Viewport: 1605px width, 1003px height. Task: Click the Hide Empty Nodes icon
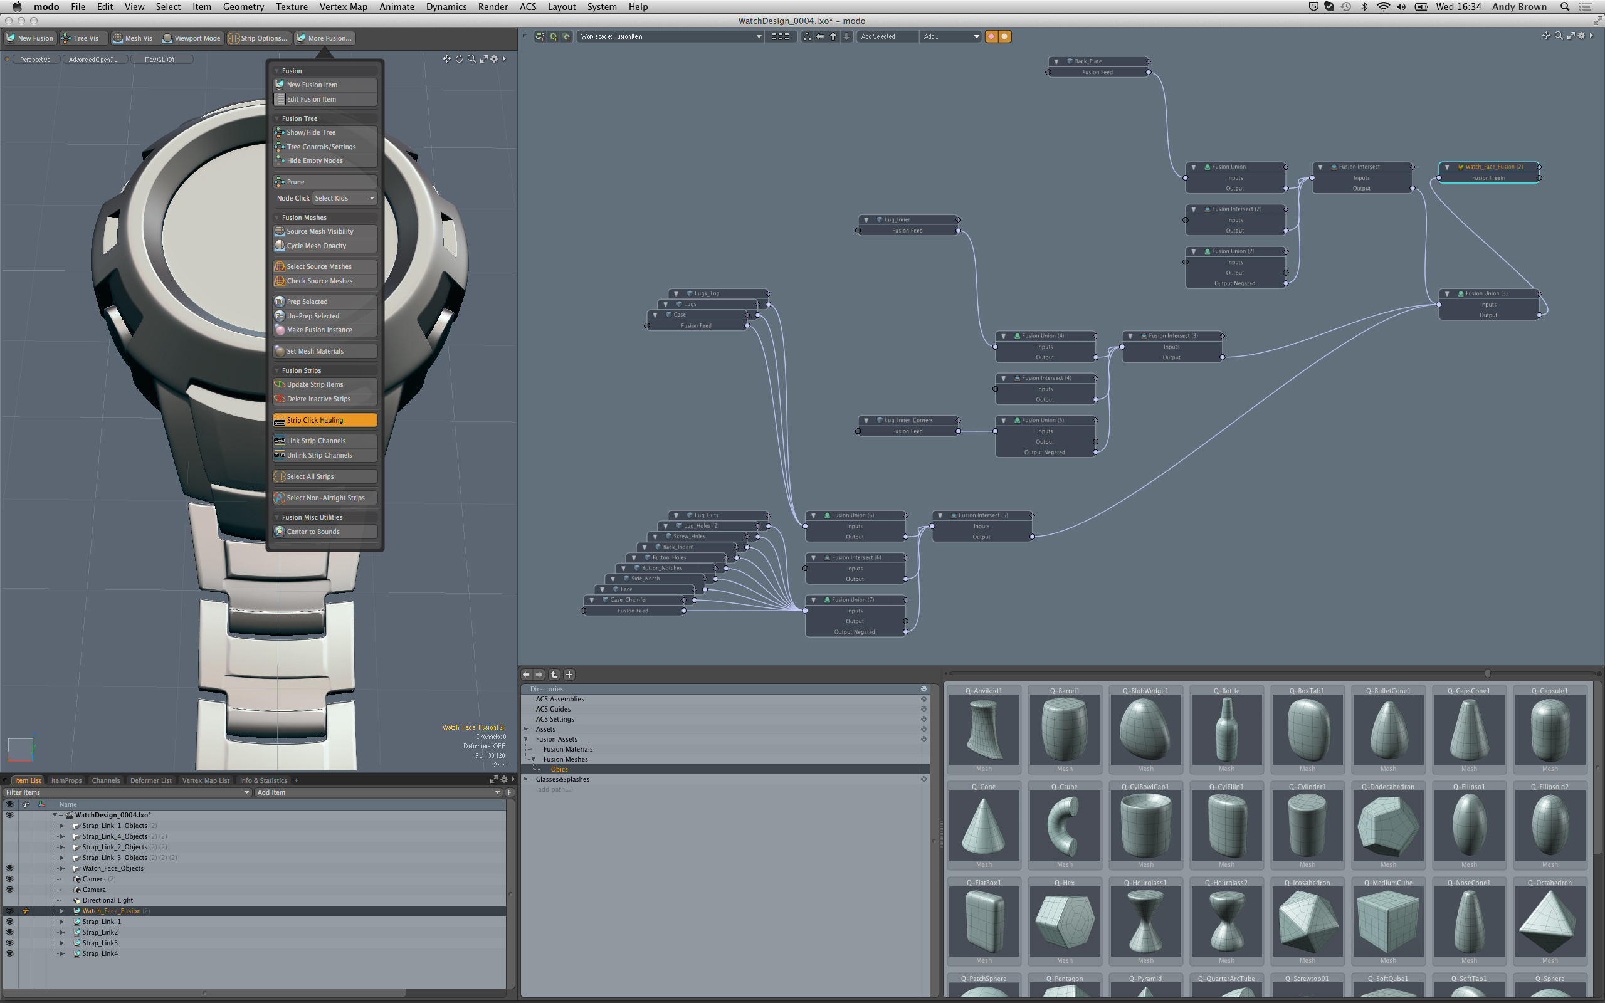coord(280,160)
